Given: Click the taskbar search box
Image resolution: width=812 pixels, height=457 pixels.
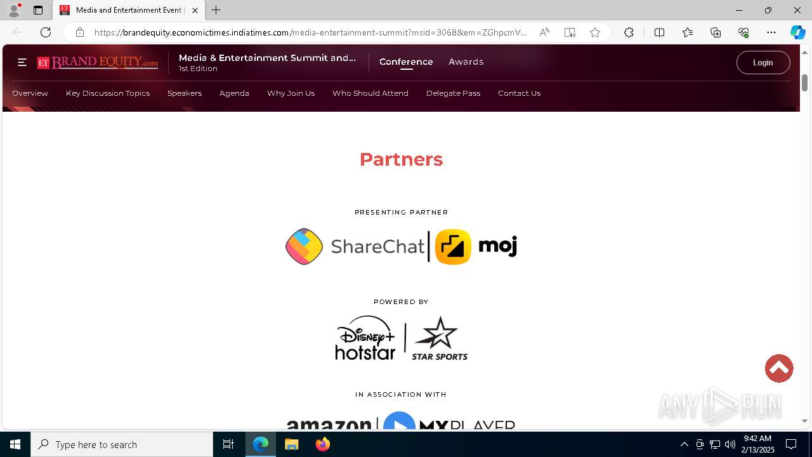Looking at the screenshot, I should 122,444.
